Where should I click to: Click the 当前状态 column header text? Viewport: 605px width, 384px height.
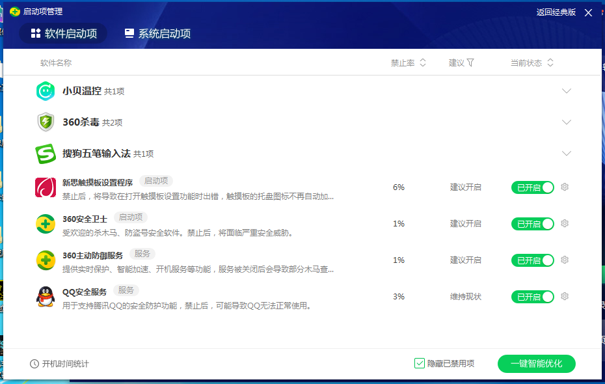[x=526, y=63]
